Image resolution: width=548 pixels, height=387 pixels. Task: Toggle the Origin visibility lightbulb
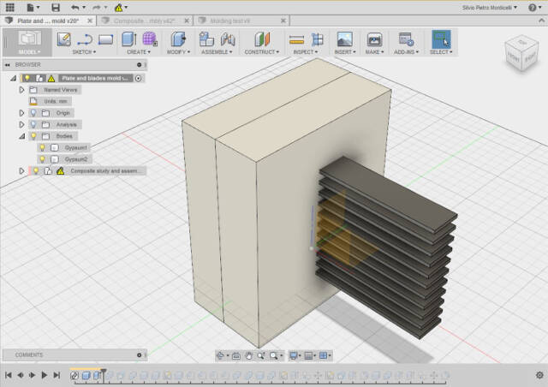(33, 113)
